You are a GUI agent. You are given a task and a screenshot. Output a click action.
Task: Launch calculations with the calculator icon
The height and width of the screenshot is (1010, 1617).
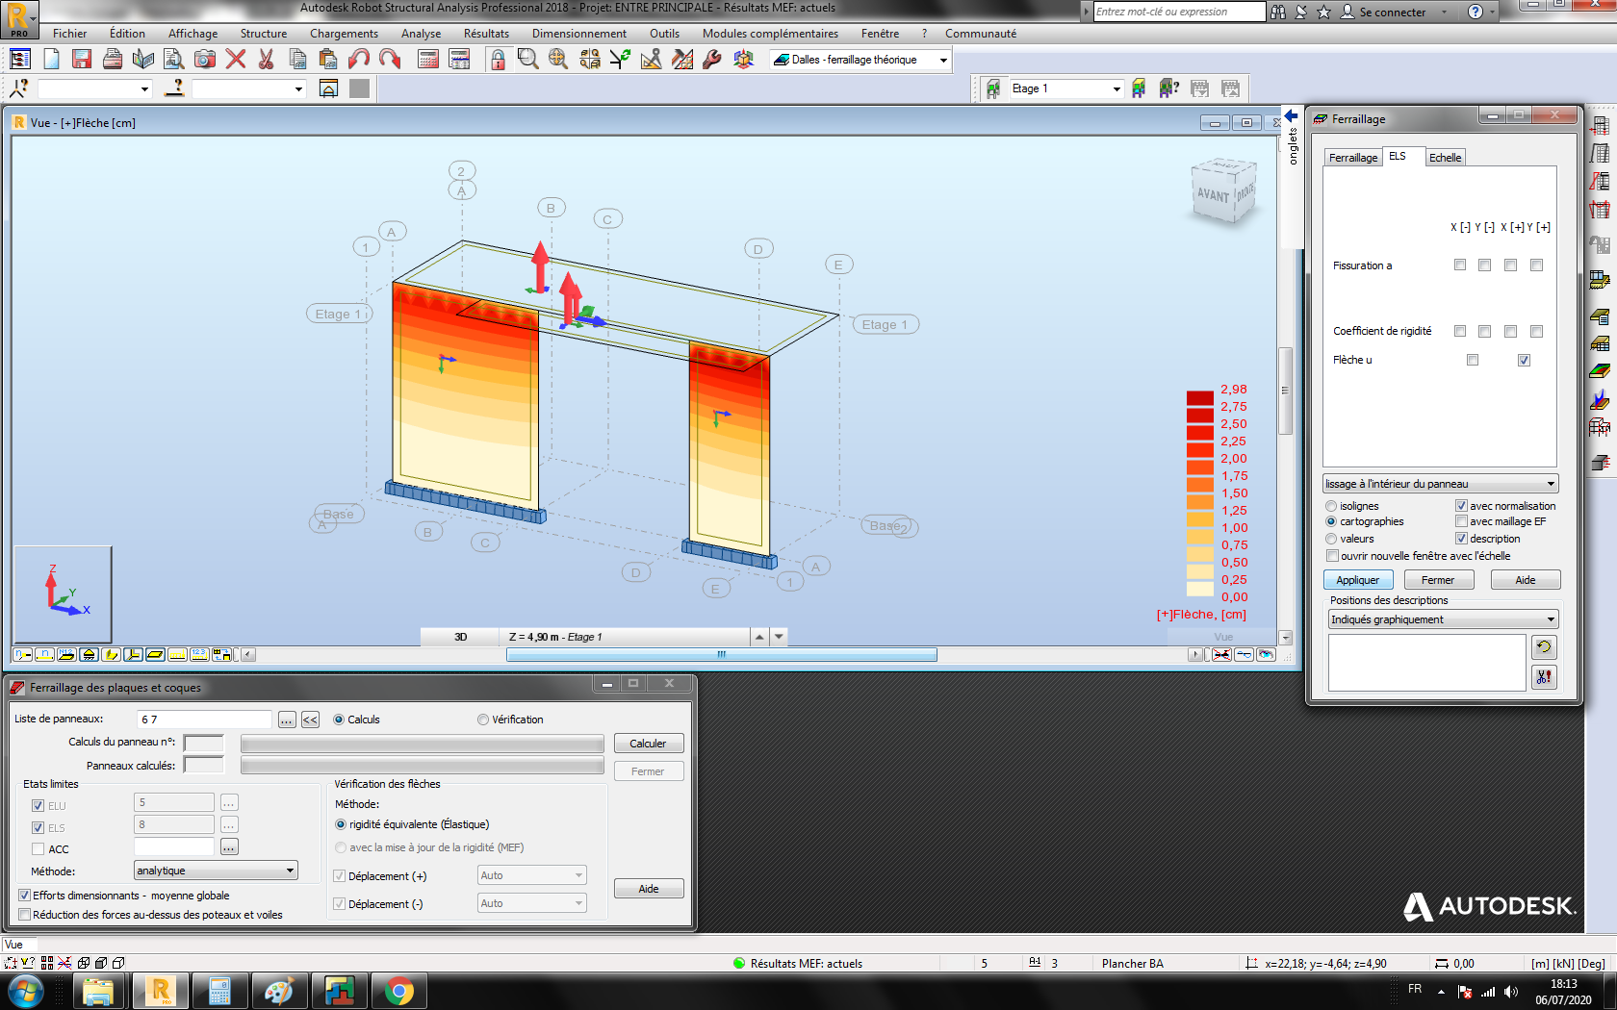[428, 60]
